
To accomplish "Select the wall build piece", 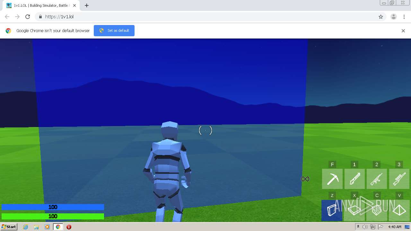I will pyautogui.click(x=332, y=210).
